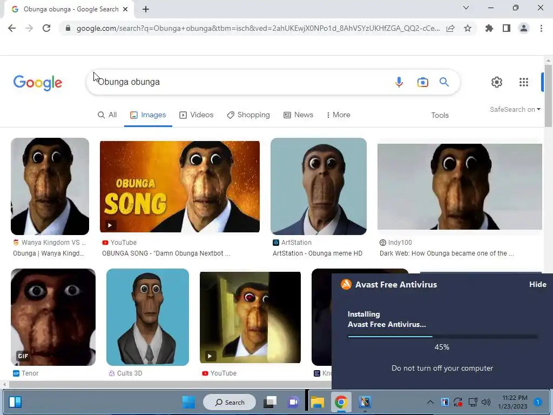Screen dimensions: 553x415
Task: Click the magnifier search button
Action: point(444,82)
